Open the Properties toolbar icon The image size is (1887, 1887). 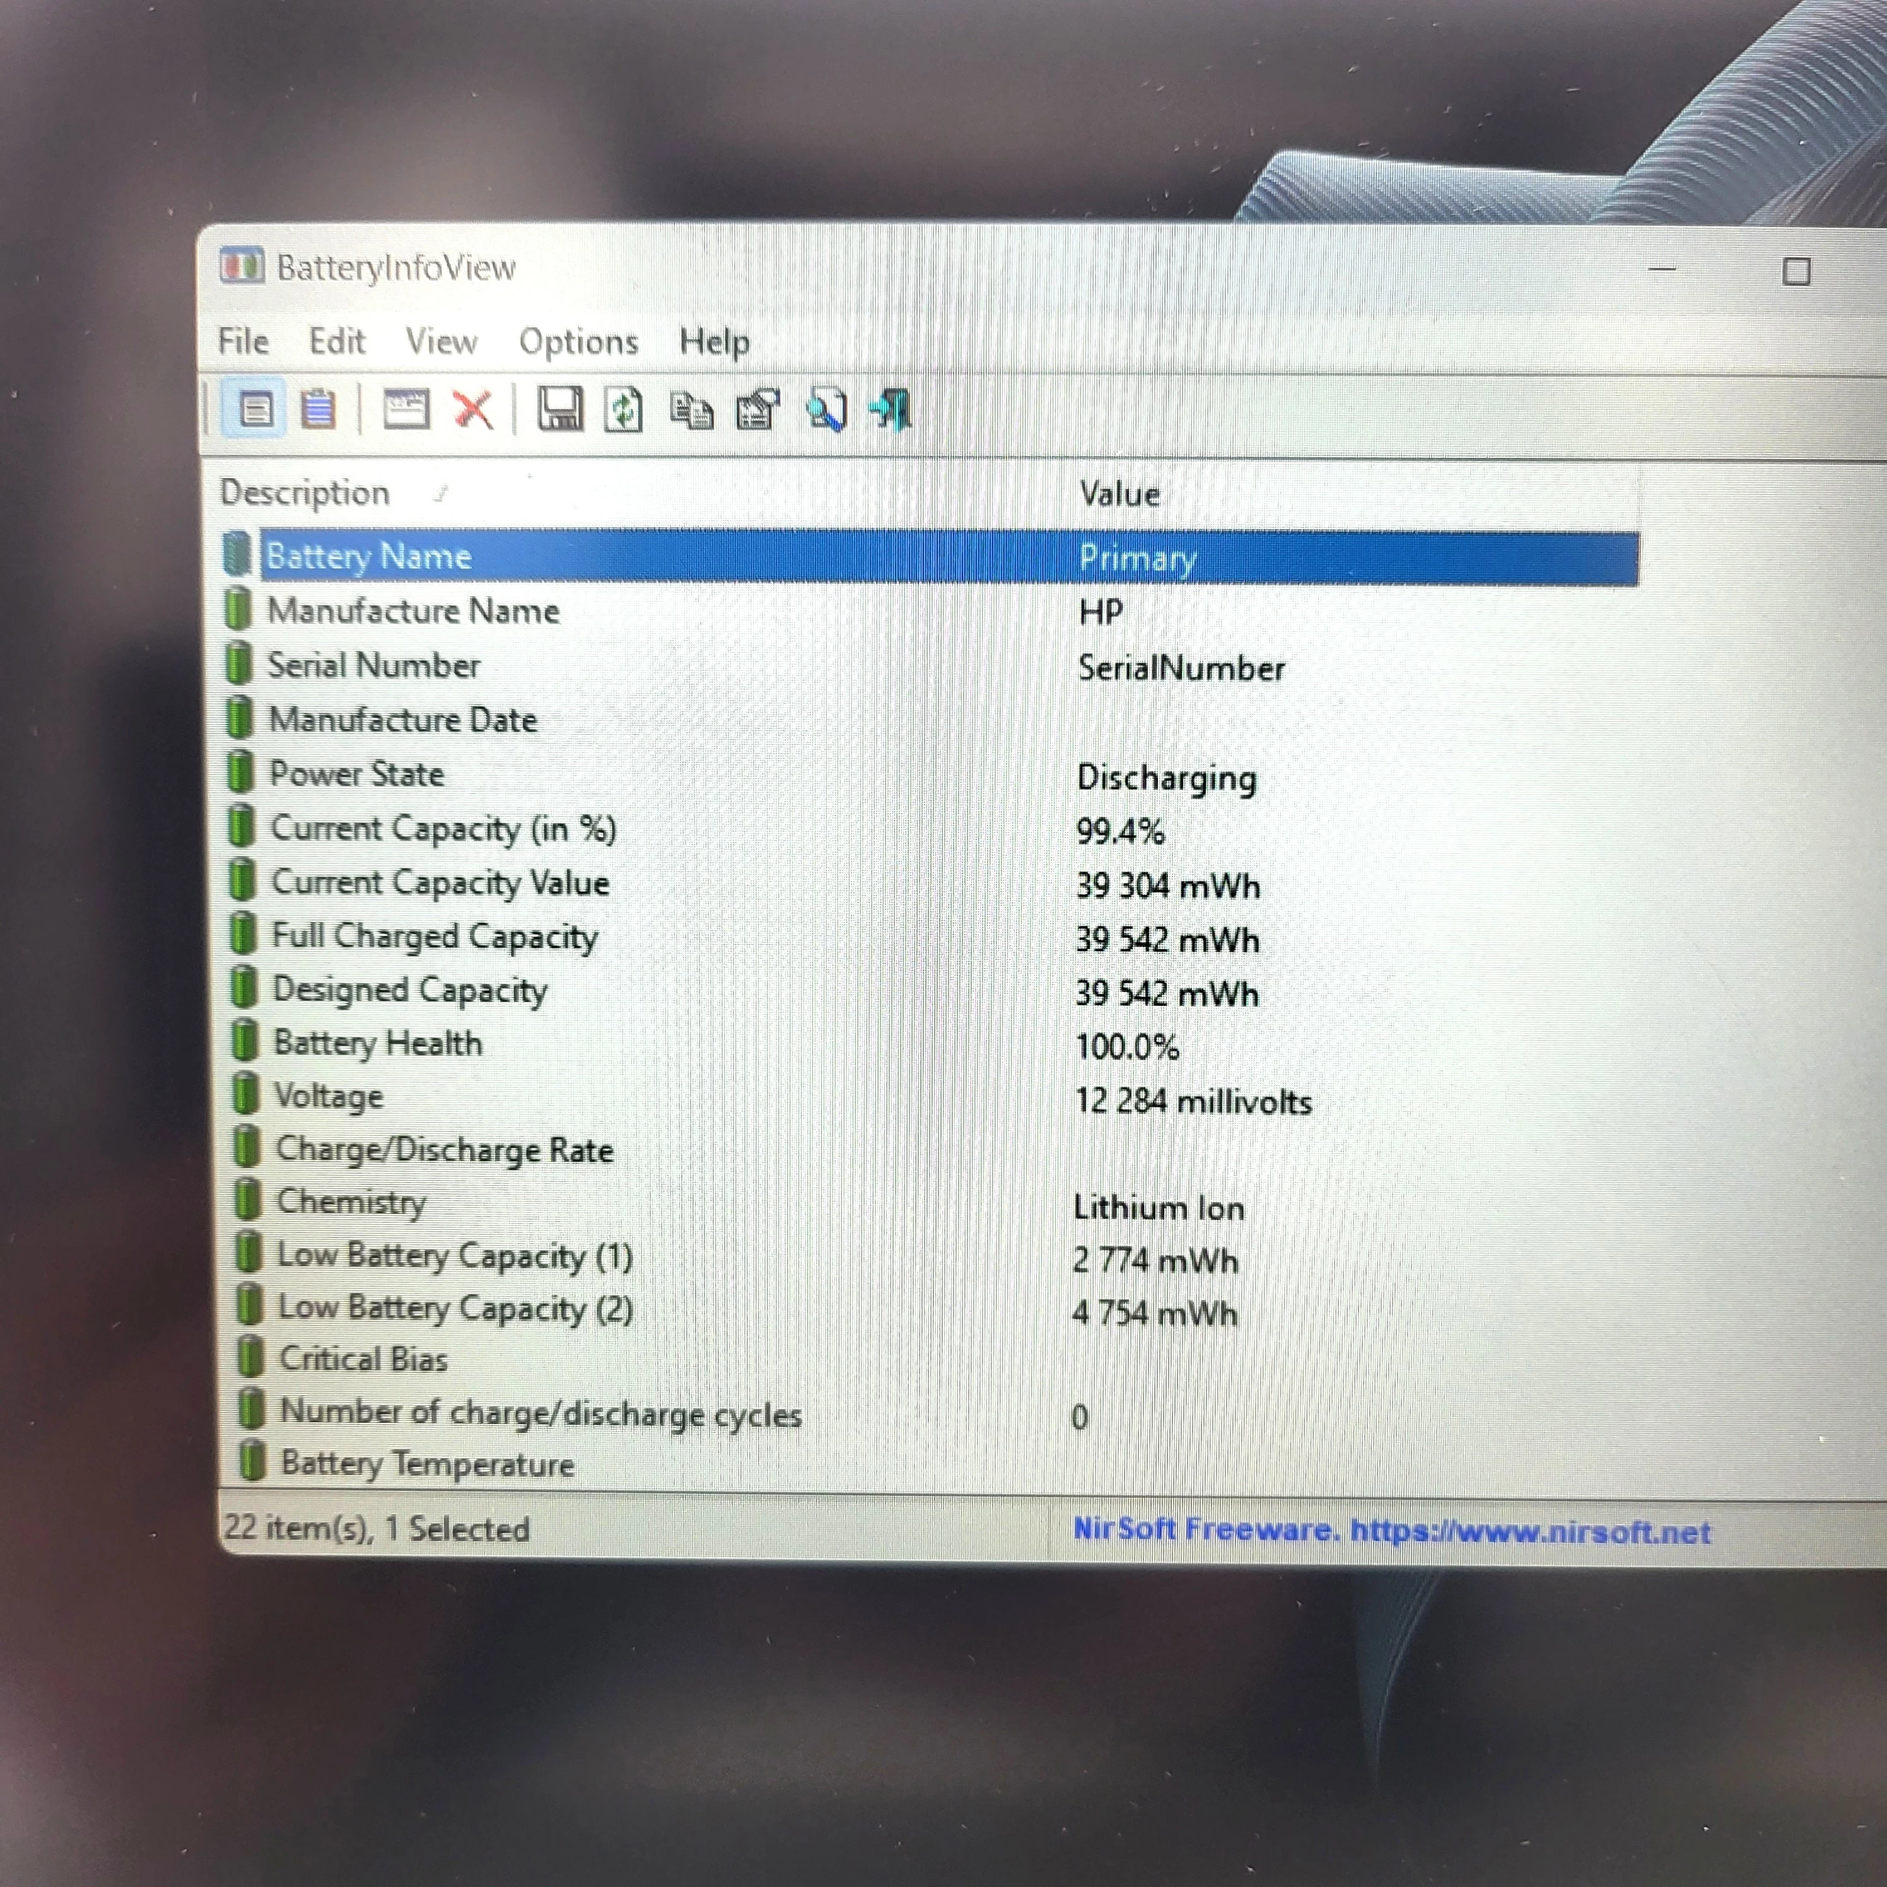coord(758,410)
